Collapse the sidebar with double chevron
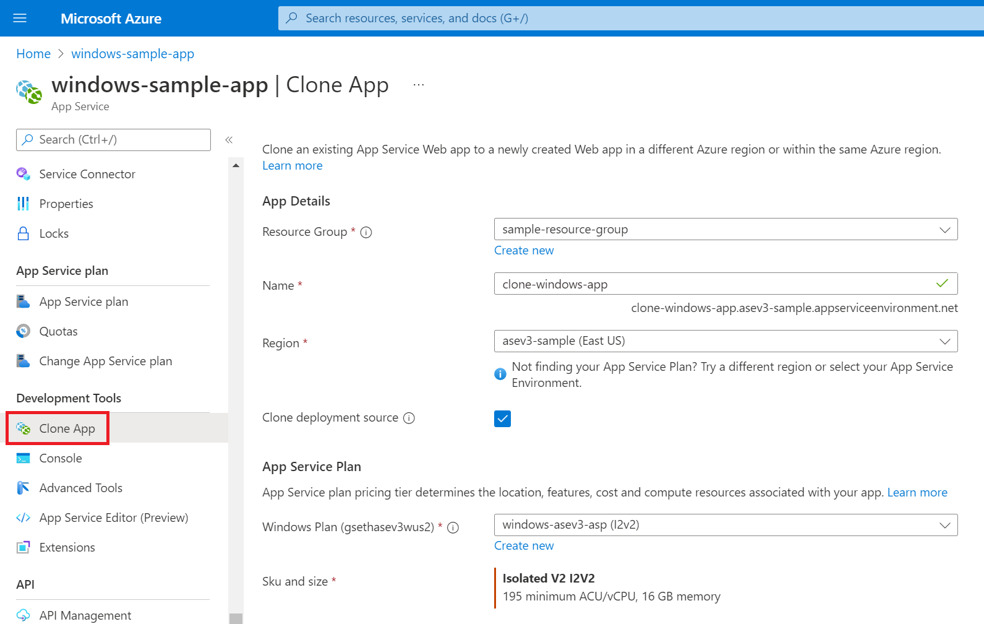 click(x=229, y=140)
